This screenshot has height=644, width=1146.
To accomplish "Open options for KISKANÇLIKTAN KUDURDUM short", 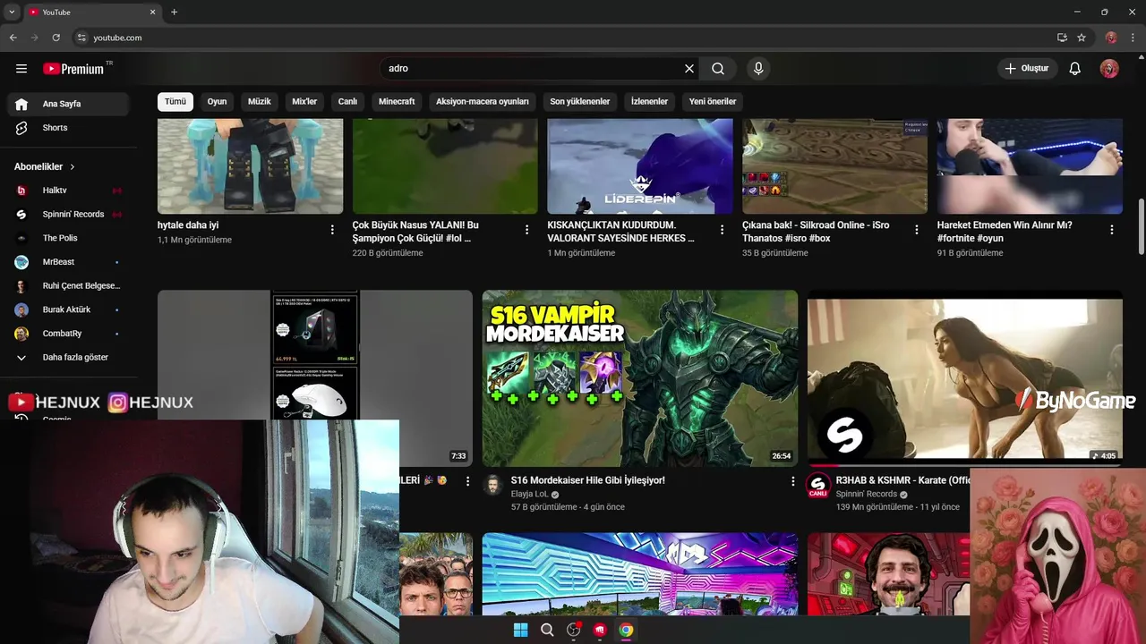I will pyautogui.click(x=722, y=230).
